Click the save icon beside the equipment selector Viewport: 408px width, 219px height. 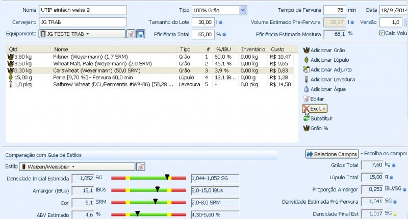click(x=141, y=34)
